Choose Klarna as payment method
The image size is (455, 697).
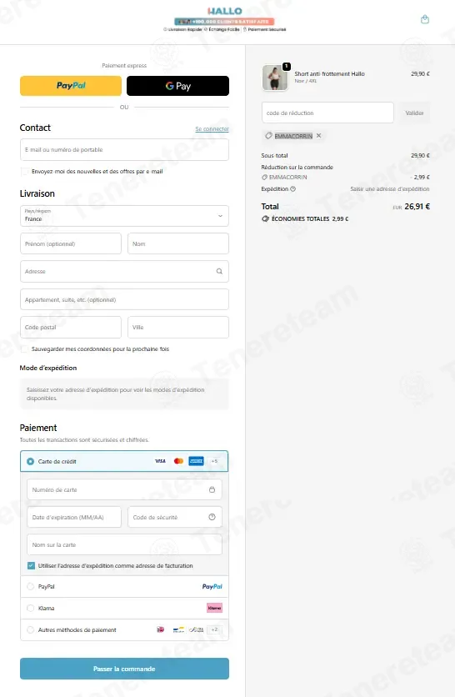point(30,608)
